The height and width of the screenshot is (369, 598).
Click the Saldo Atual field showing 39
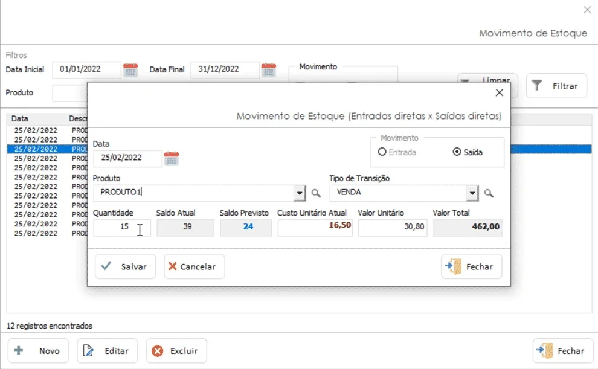[x=185, y=228]
